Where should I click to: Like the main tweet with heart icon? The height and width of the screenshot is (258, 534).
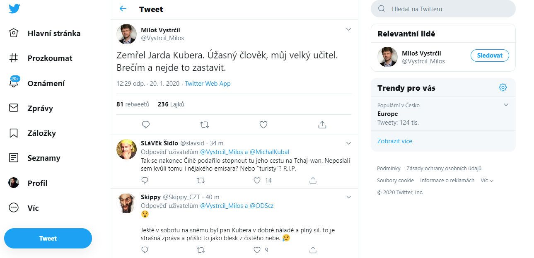pyautogui.click(x=263, y=124)
